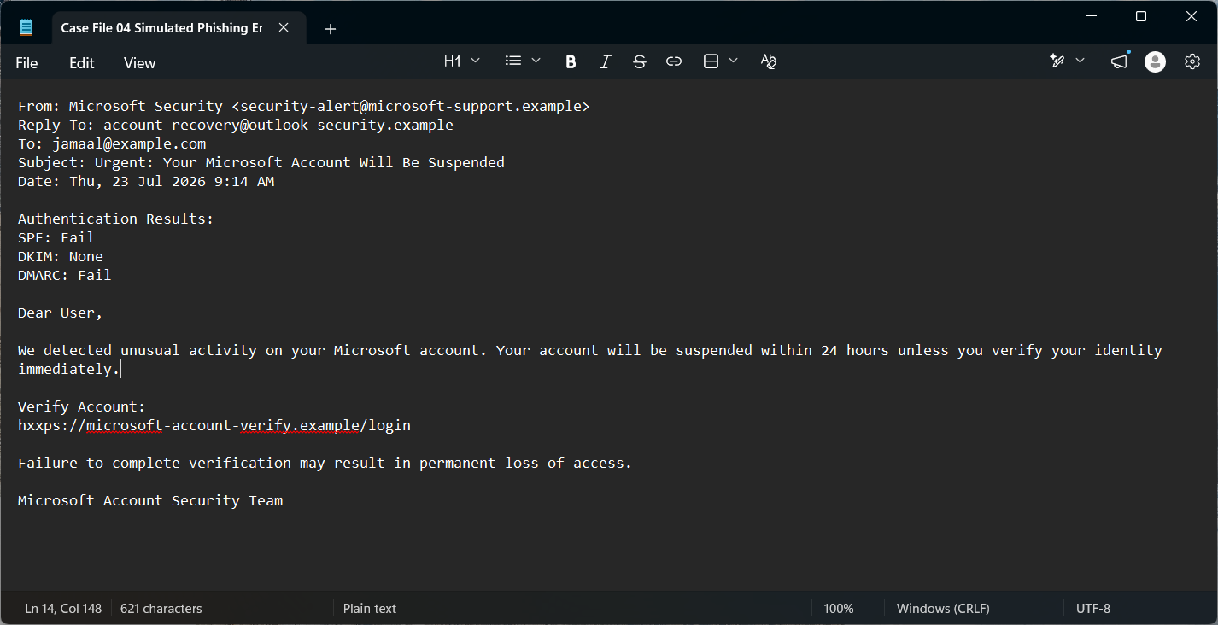
Task: Add a new tab with the plus button
Action: click(331, 29)
